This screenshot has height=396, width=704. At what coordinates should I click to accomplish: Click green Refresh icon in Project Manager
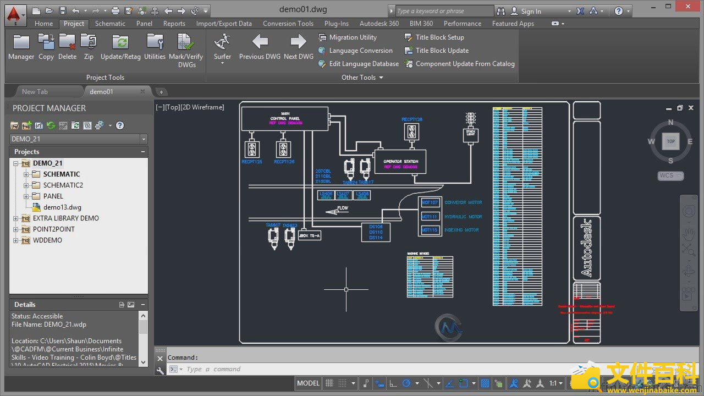click(51, 126)
